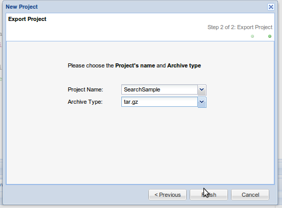The width and height of the screenshot is (282, 208).
Task: Expand the Archive Type dropdown arrow
Action: [x=202, y=102]
